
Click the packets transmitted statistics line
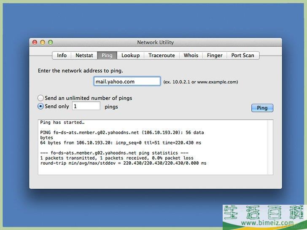click(117, 158)
